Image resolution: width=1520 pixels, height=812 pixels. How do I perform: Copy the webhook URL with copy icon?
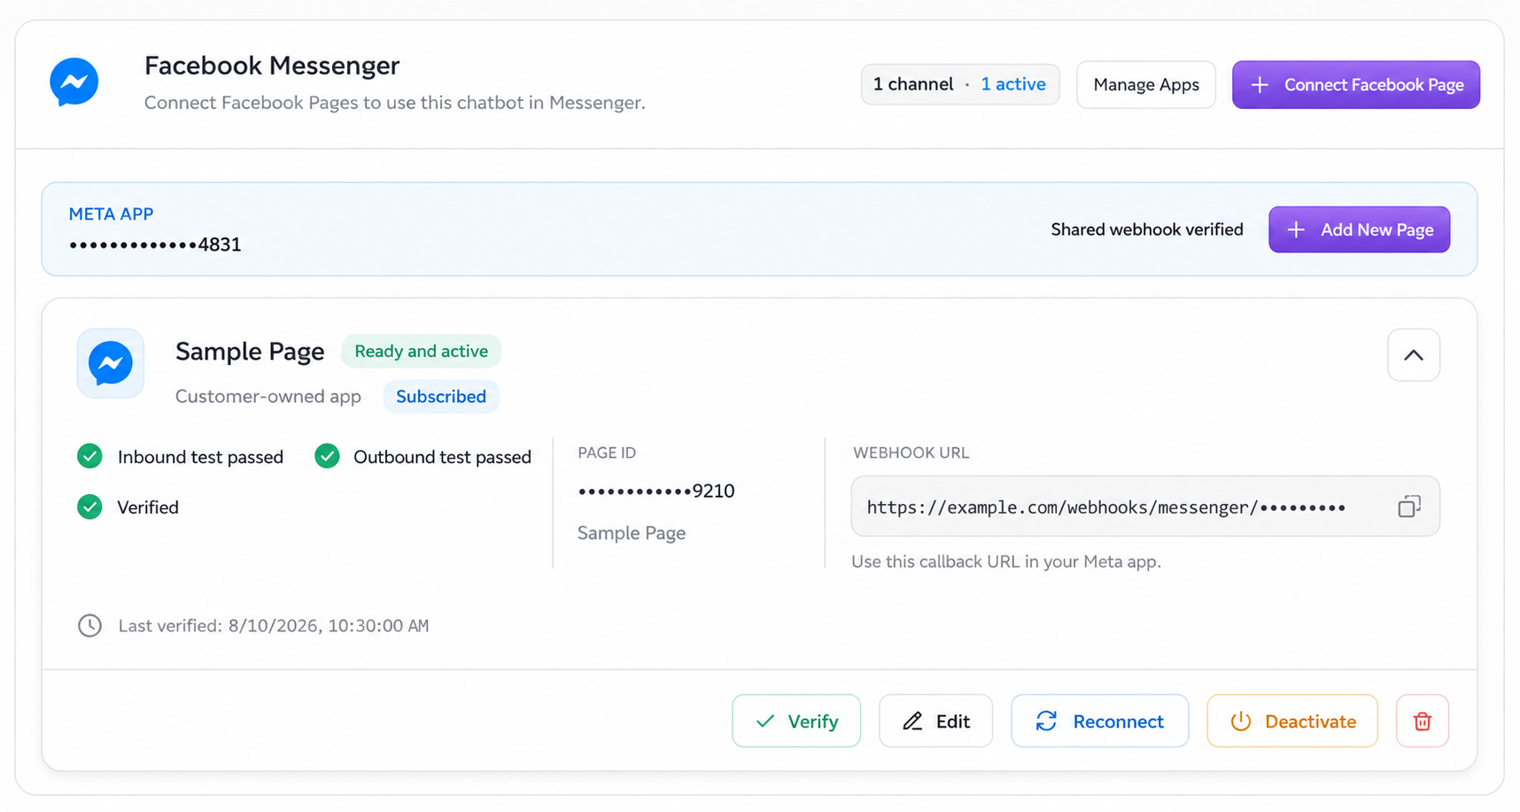click(x=1409, y=507)
